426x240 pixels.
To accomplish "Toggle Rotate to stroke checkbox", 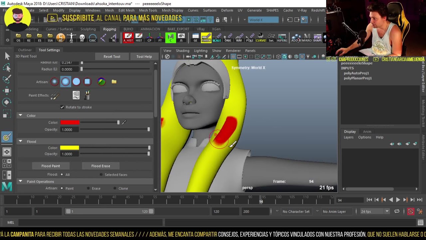I will click(x=62, y=107).
